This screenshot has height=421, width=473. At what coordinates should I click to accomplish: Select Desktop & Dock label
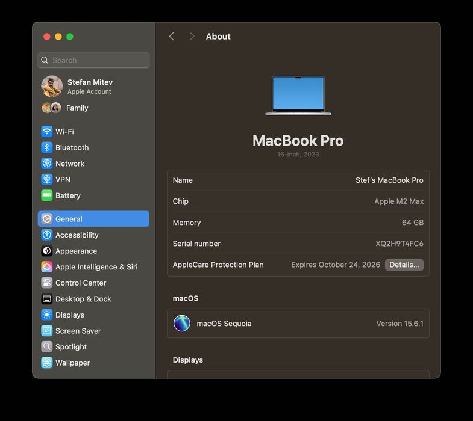pyautogui.click(x=83, y=299)
